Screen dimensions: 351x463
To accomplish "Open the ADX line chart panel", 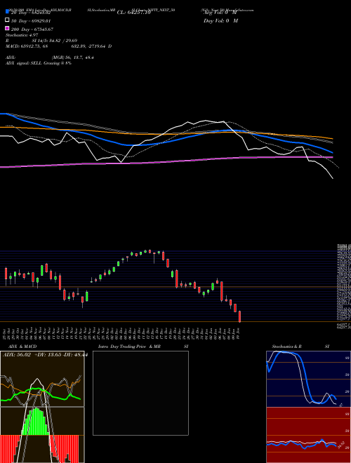I will pyautogui.click(x=42, y=379).
